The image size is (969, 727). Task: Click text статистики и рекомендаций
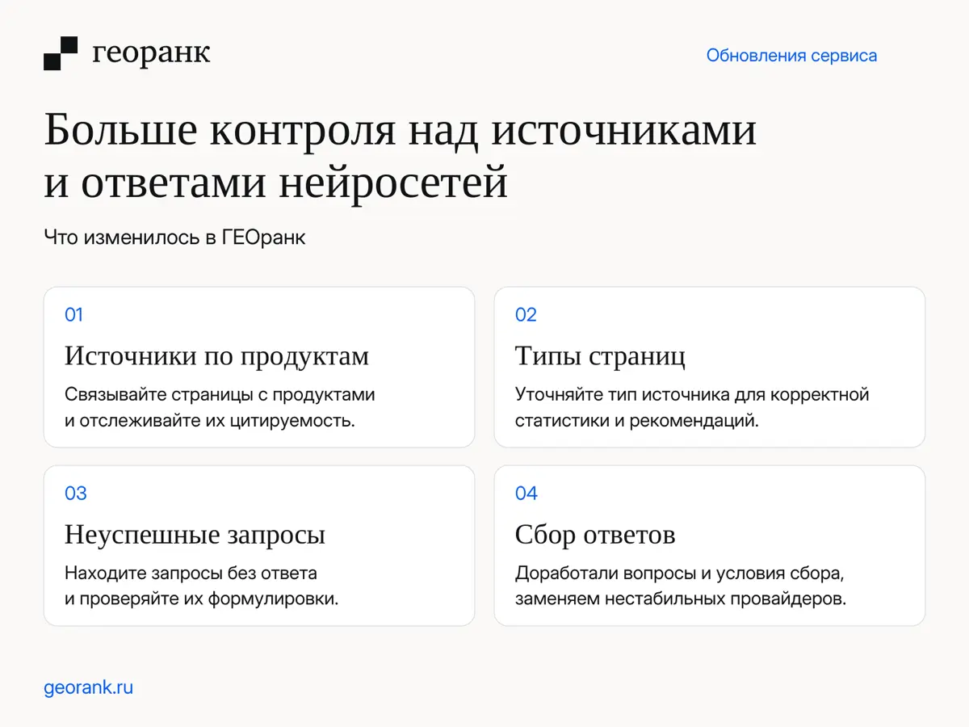point(637,422)
